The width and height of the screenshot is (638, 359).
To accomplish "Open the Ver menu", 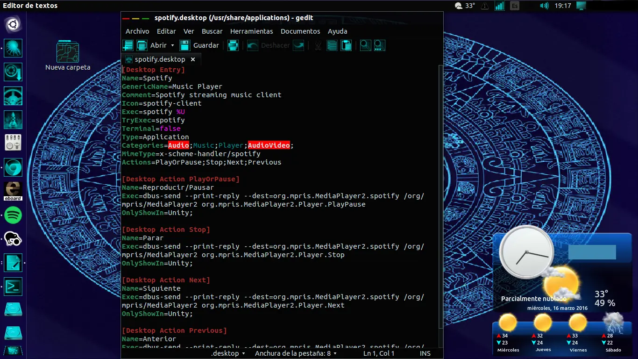I will tap(189, 31).
